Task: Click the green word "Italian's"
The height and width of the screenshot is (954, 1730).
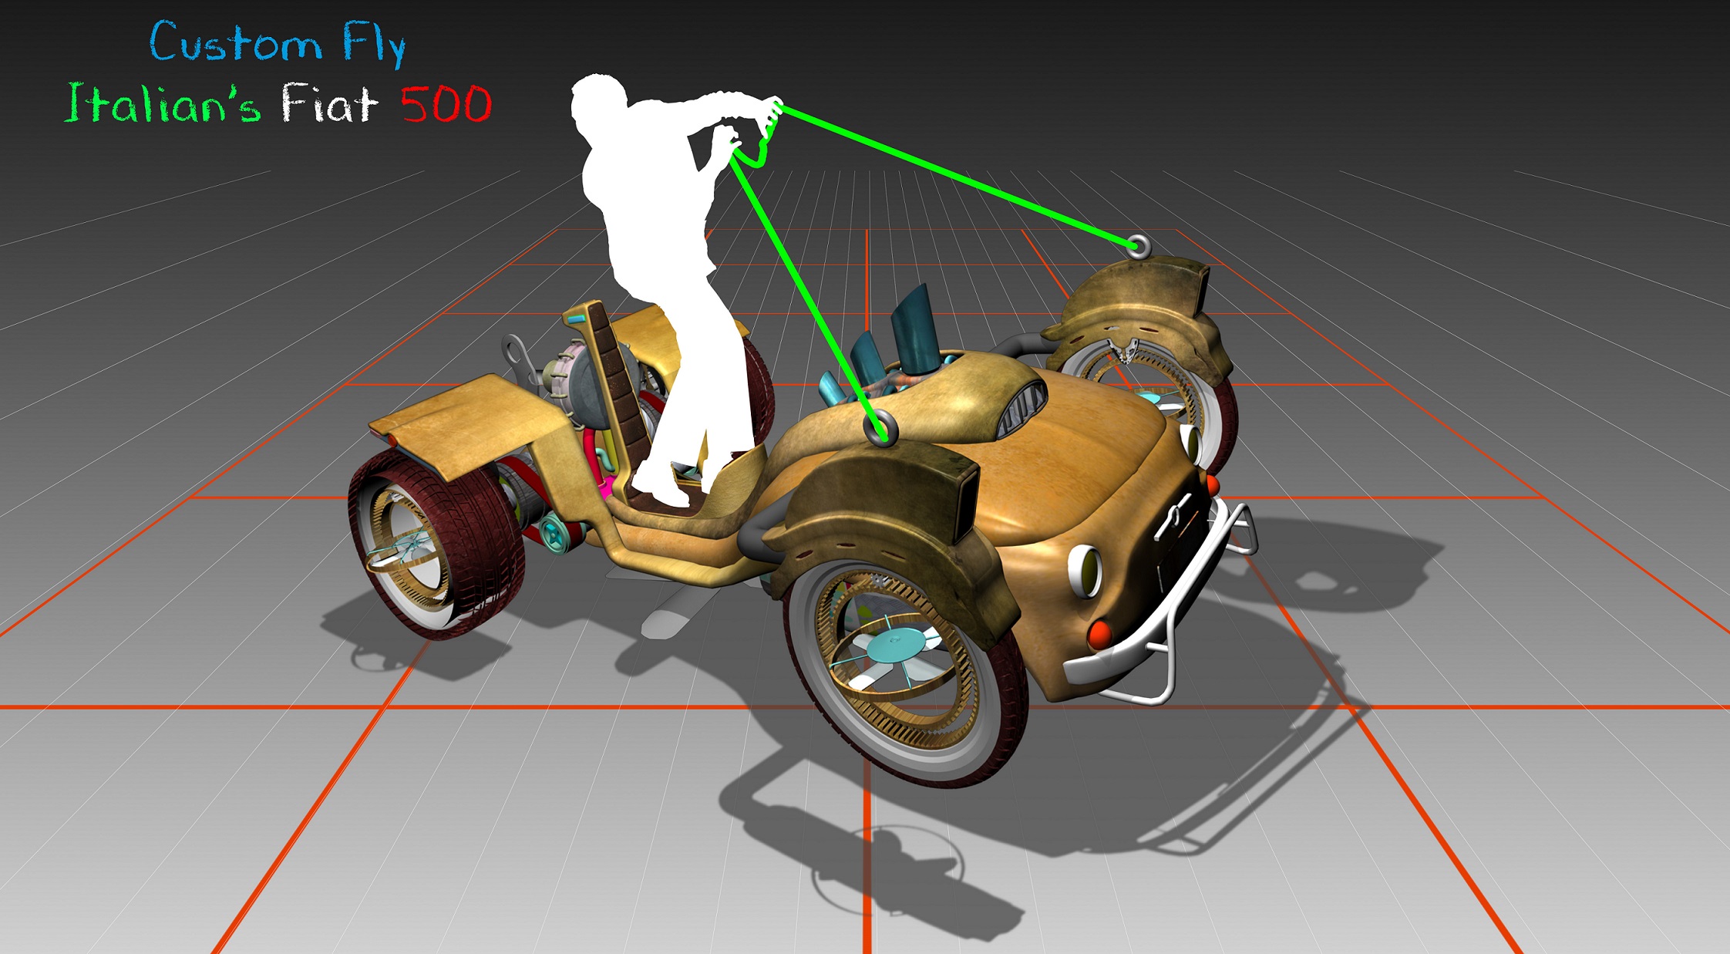Action: tap(163, 103)
